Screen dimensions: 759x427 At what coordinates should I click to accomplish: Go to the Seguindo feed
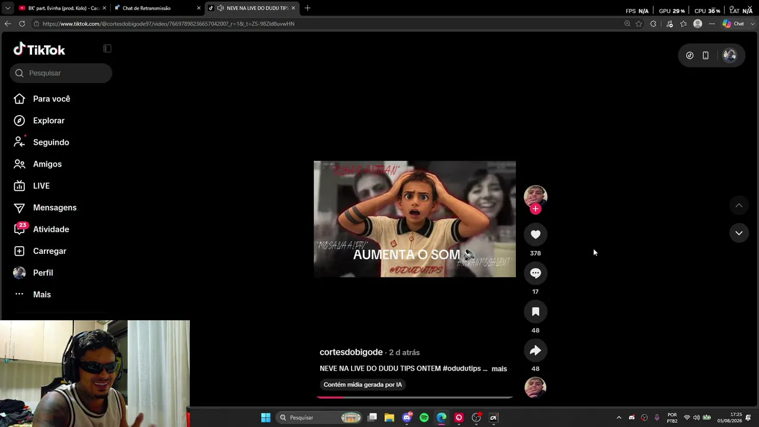click(x=42, y=142)
